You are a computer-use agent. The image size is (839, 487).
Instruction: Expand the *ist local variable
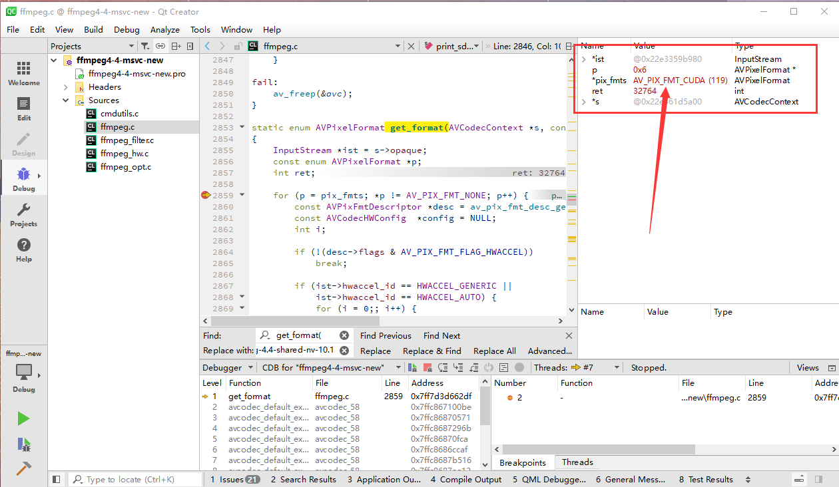click(584, 59)
